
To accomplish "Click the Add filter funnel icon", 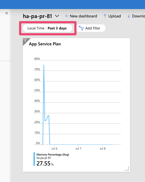I will 81,28.
